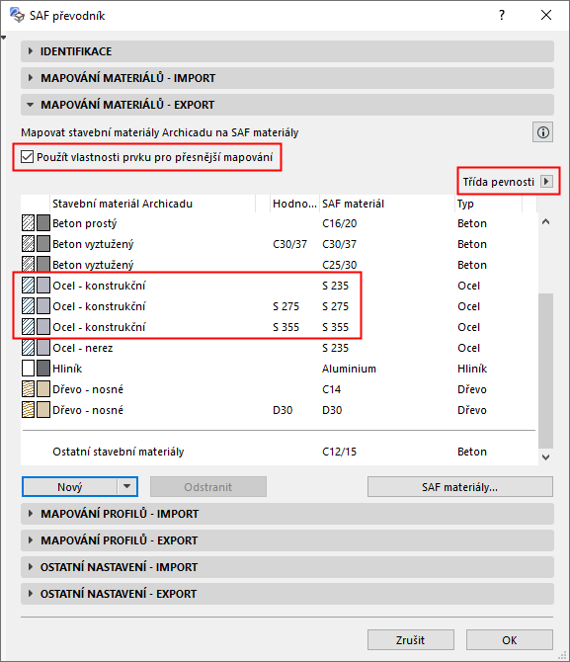Viewport: 570px width, 662px height.
Task: Click SAF material C25/30 cell
Action: [x=340, y=265]
